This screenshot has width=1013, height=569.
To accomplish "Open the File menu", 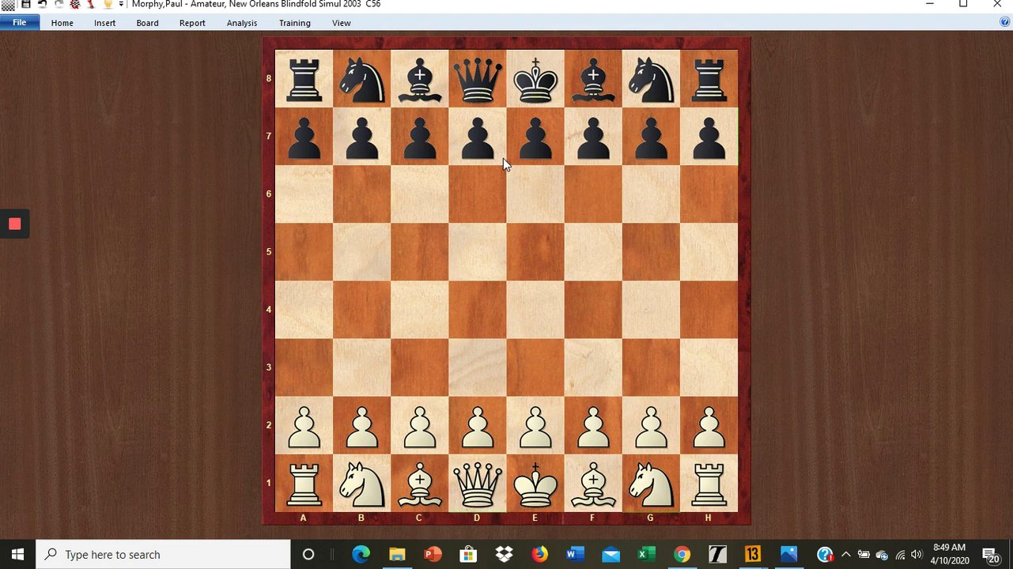I will click(x=19, y=23).
